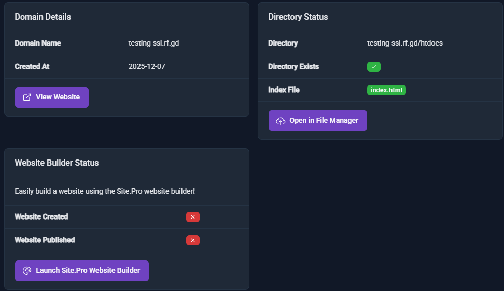Select the green index.html badge

(x=386, y=90)
